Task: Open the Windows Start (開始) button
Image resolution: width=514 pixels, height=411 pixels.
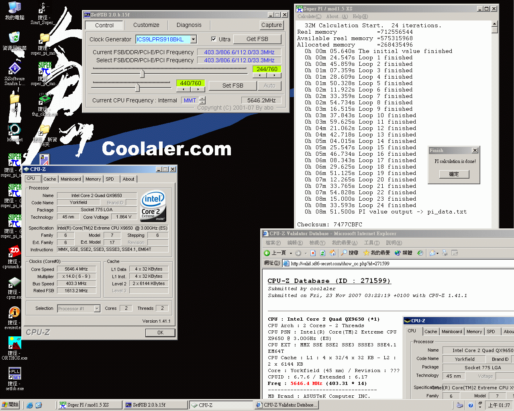Action: click(x=11, y=405)
